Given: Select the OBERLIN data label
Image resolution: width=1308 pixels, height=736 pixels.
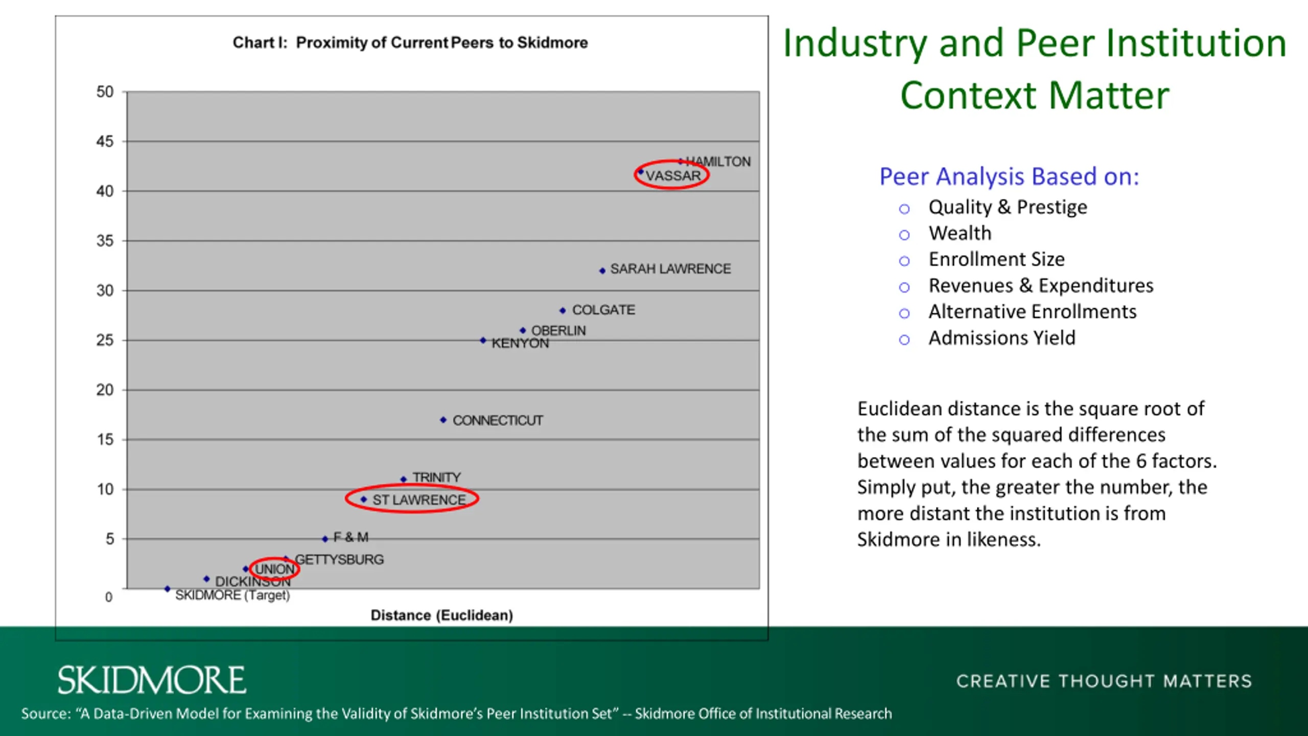Looking at the screenshot, I should tap(558, 331).
